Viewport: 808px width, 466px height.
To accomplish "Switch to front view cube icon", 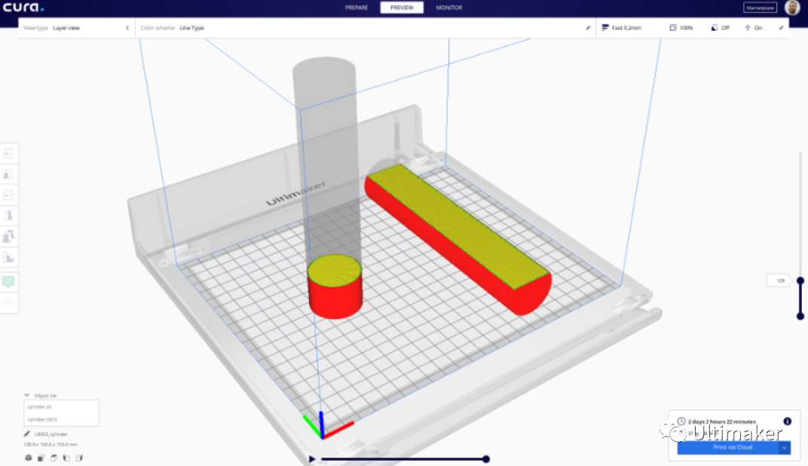I will (41, 458).
